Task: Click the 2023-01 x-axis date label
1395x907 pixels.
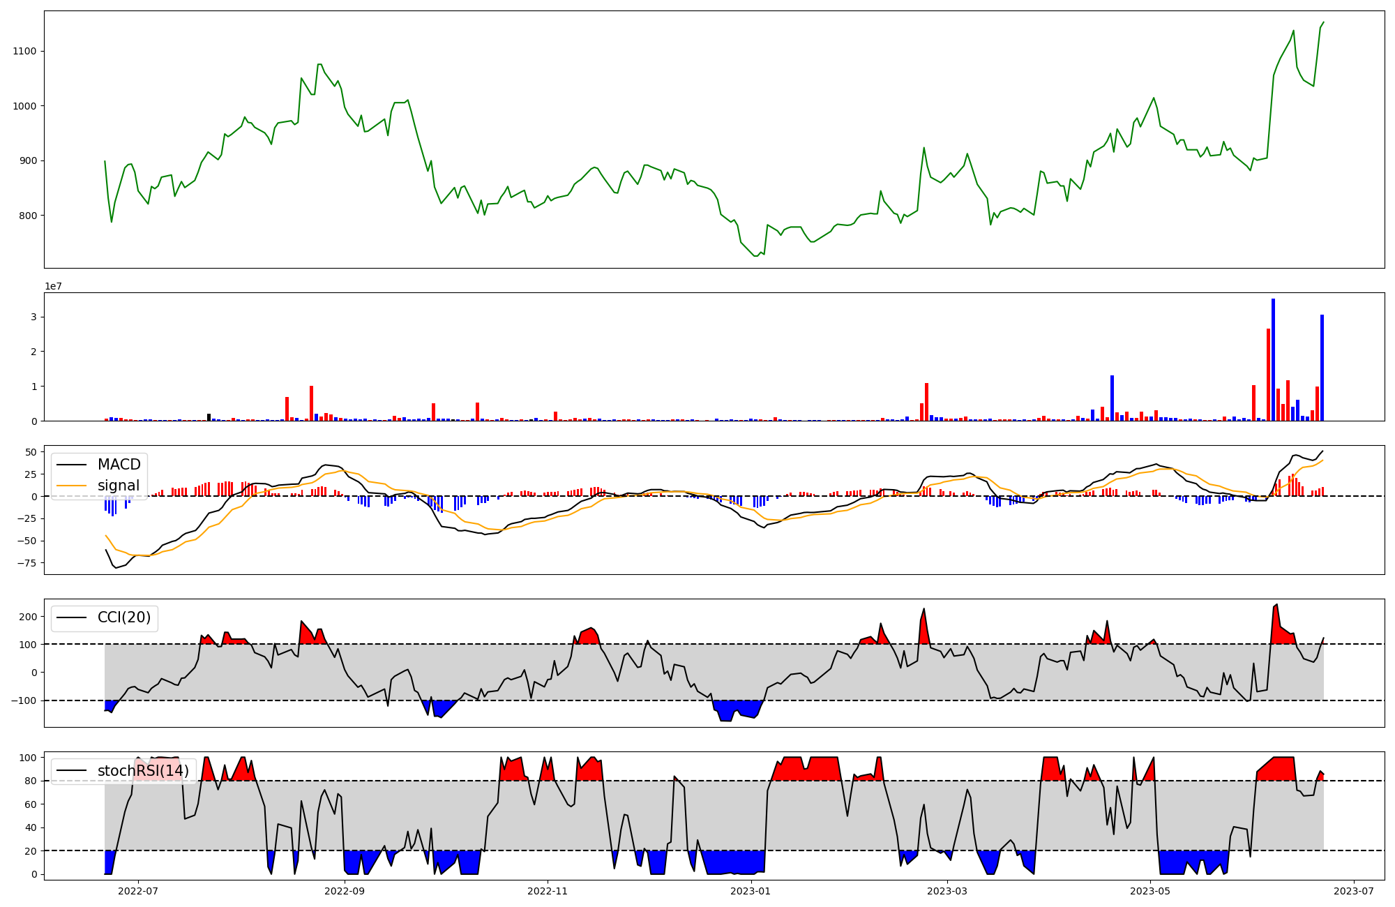Action: click(751, 891)
